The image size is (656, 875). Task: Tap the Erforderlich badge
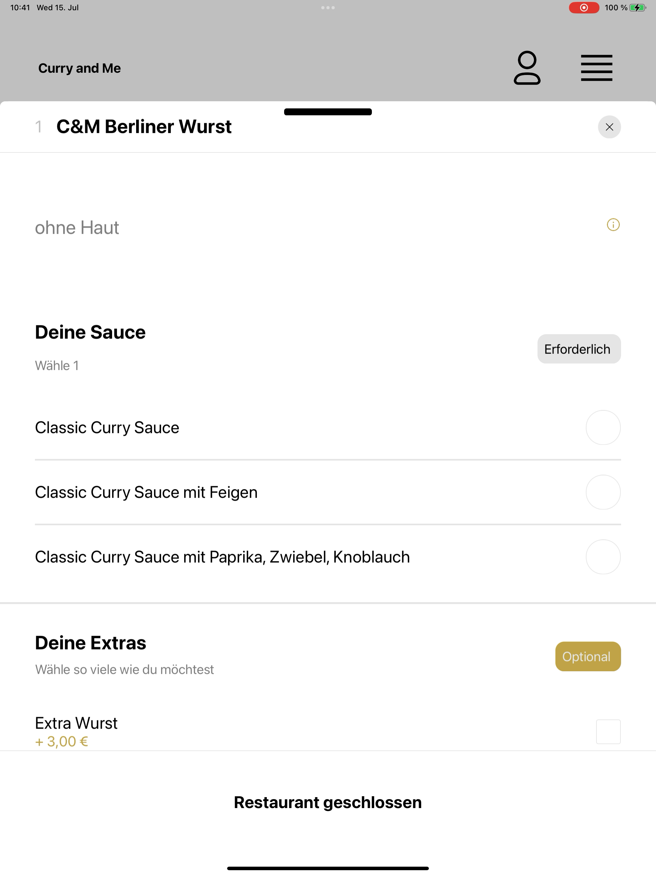click(x=578, y=349)
